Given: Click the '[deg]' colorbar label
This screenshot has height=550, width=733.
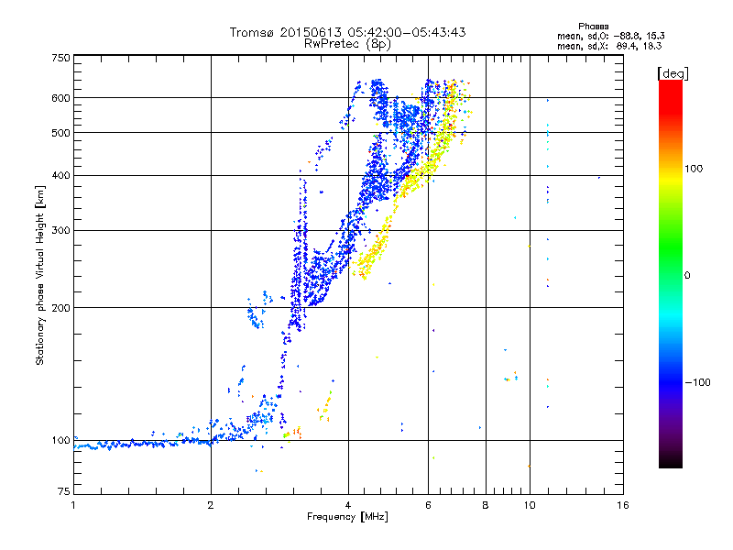Looking at the screenshot, I should pos(673,73).
